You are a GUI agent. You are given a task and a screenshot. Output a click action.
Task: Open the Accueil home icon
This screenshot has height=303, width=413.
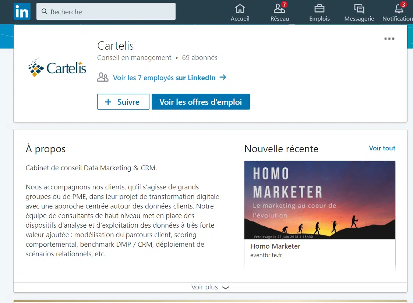pos(240,8)
